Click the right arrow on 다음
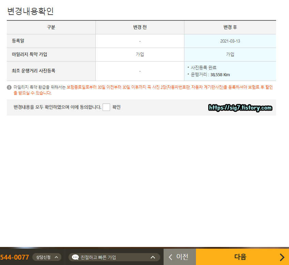The height and width of the screenshot is (265, 289). pos(282,257)
